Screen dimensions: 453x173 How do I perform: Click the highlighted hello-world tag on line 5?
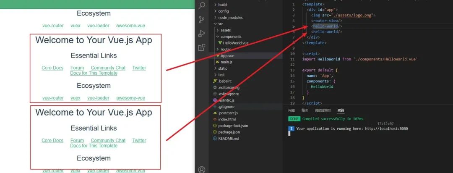click(325, 26)
